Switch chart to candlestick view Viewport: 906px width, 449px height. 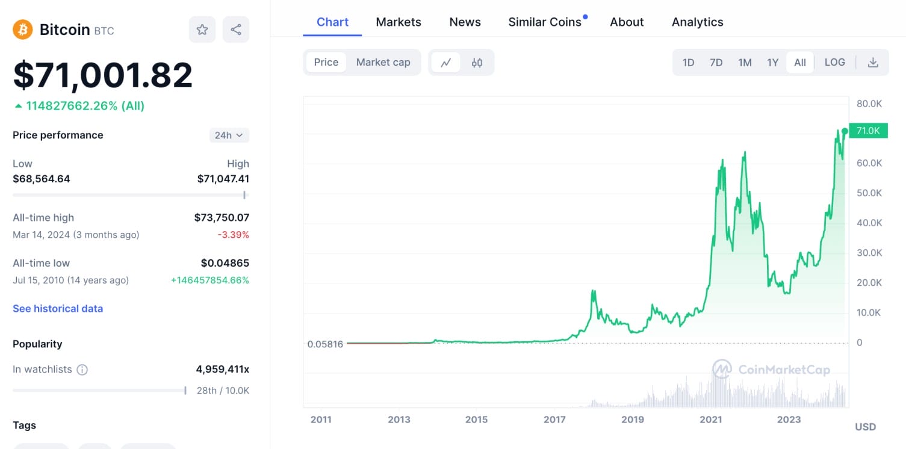[477, 62]
